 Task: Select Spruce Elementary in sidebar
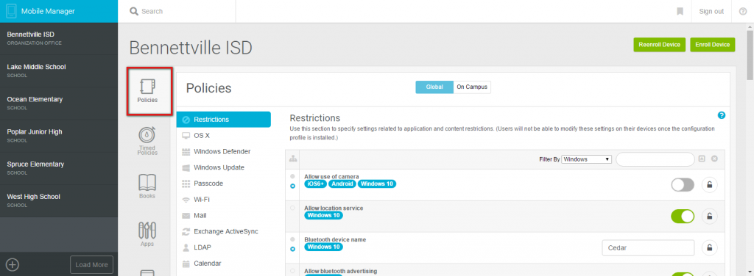[59, 167]
